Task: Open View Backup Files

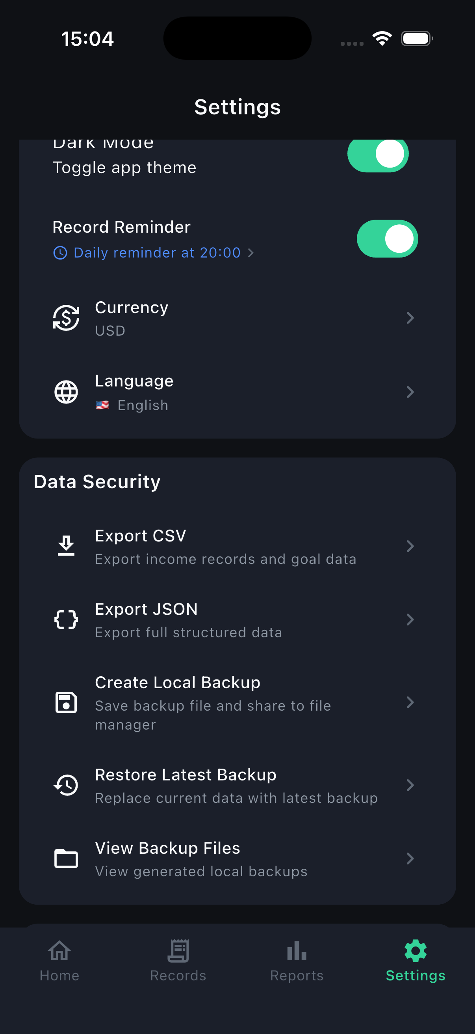Action: (237, 859)
